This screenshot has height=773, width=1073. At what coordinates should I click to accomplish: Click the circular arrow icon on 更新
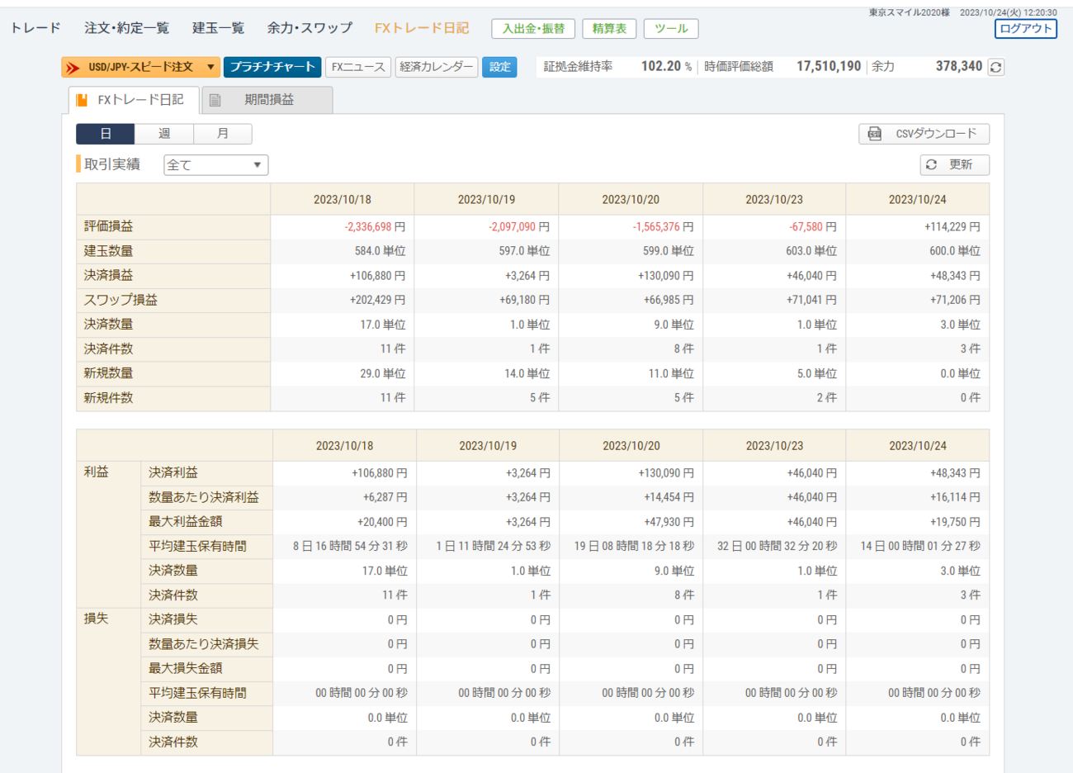click(x=932, y=164)
